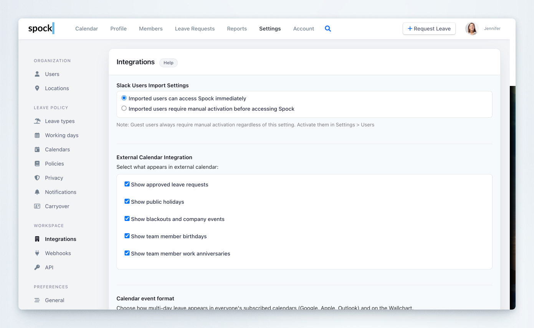Click the spock logo

click(x=41, y=28)
